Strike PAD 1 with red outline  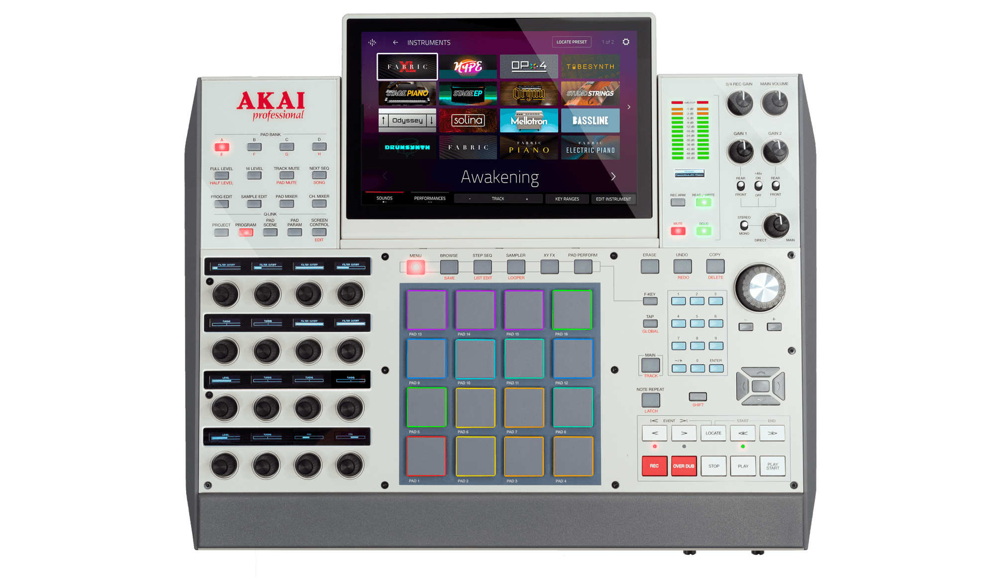point(426,456)
